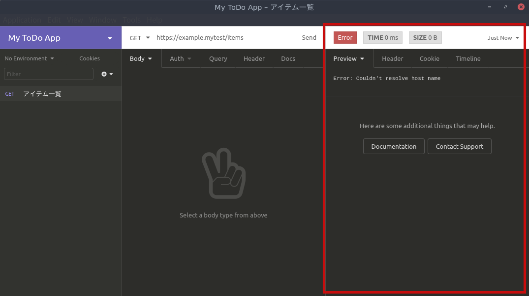The height and width of the screenshot is (296, 529).
Task: Open the GET method dropdown
Action: pos(139,38)
